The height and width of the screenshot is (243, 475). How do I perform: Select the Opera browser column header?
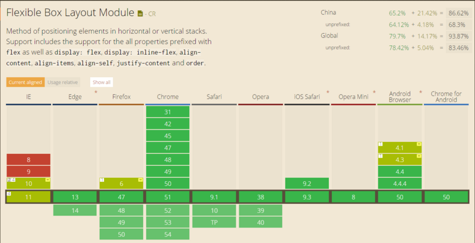point(261,97)
